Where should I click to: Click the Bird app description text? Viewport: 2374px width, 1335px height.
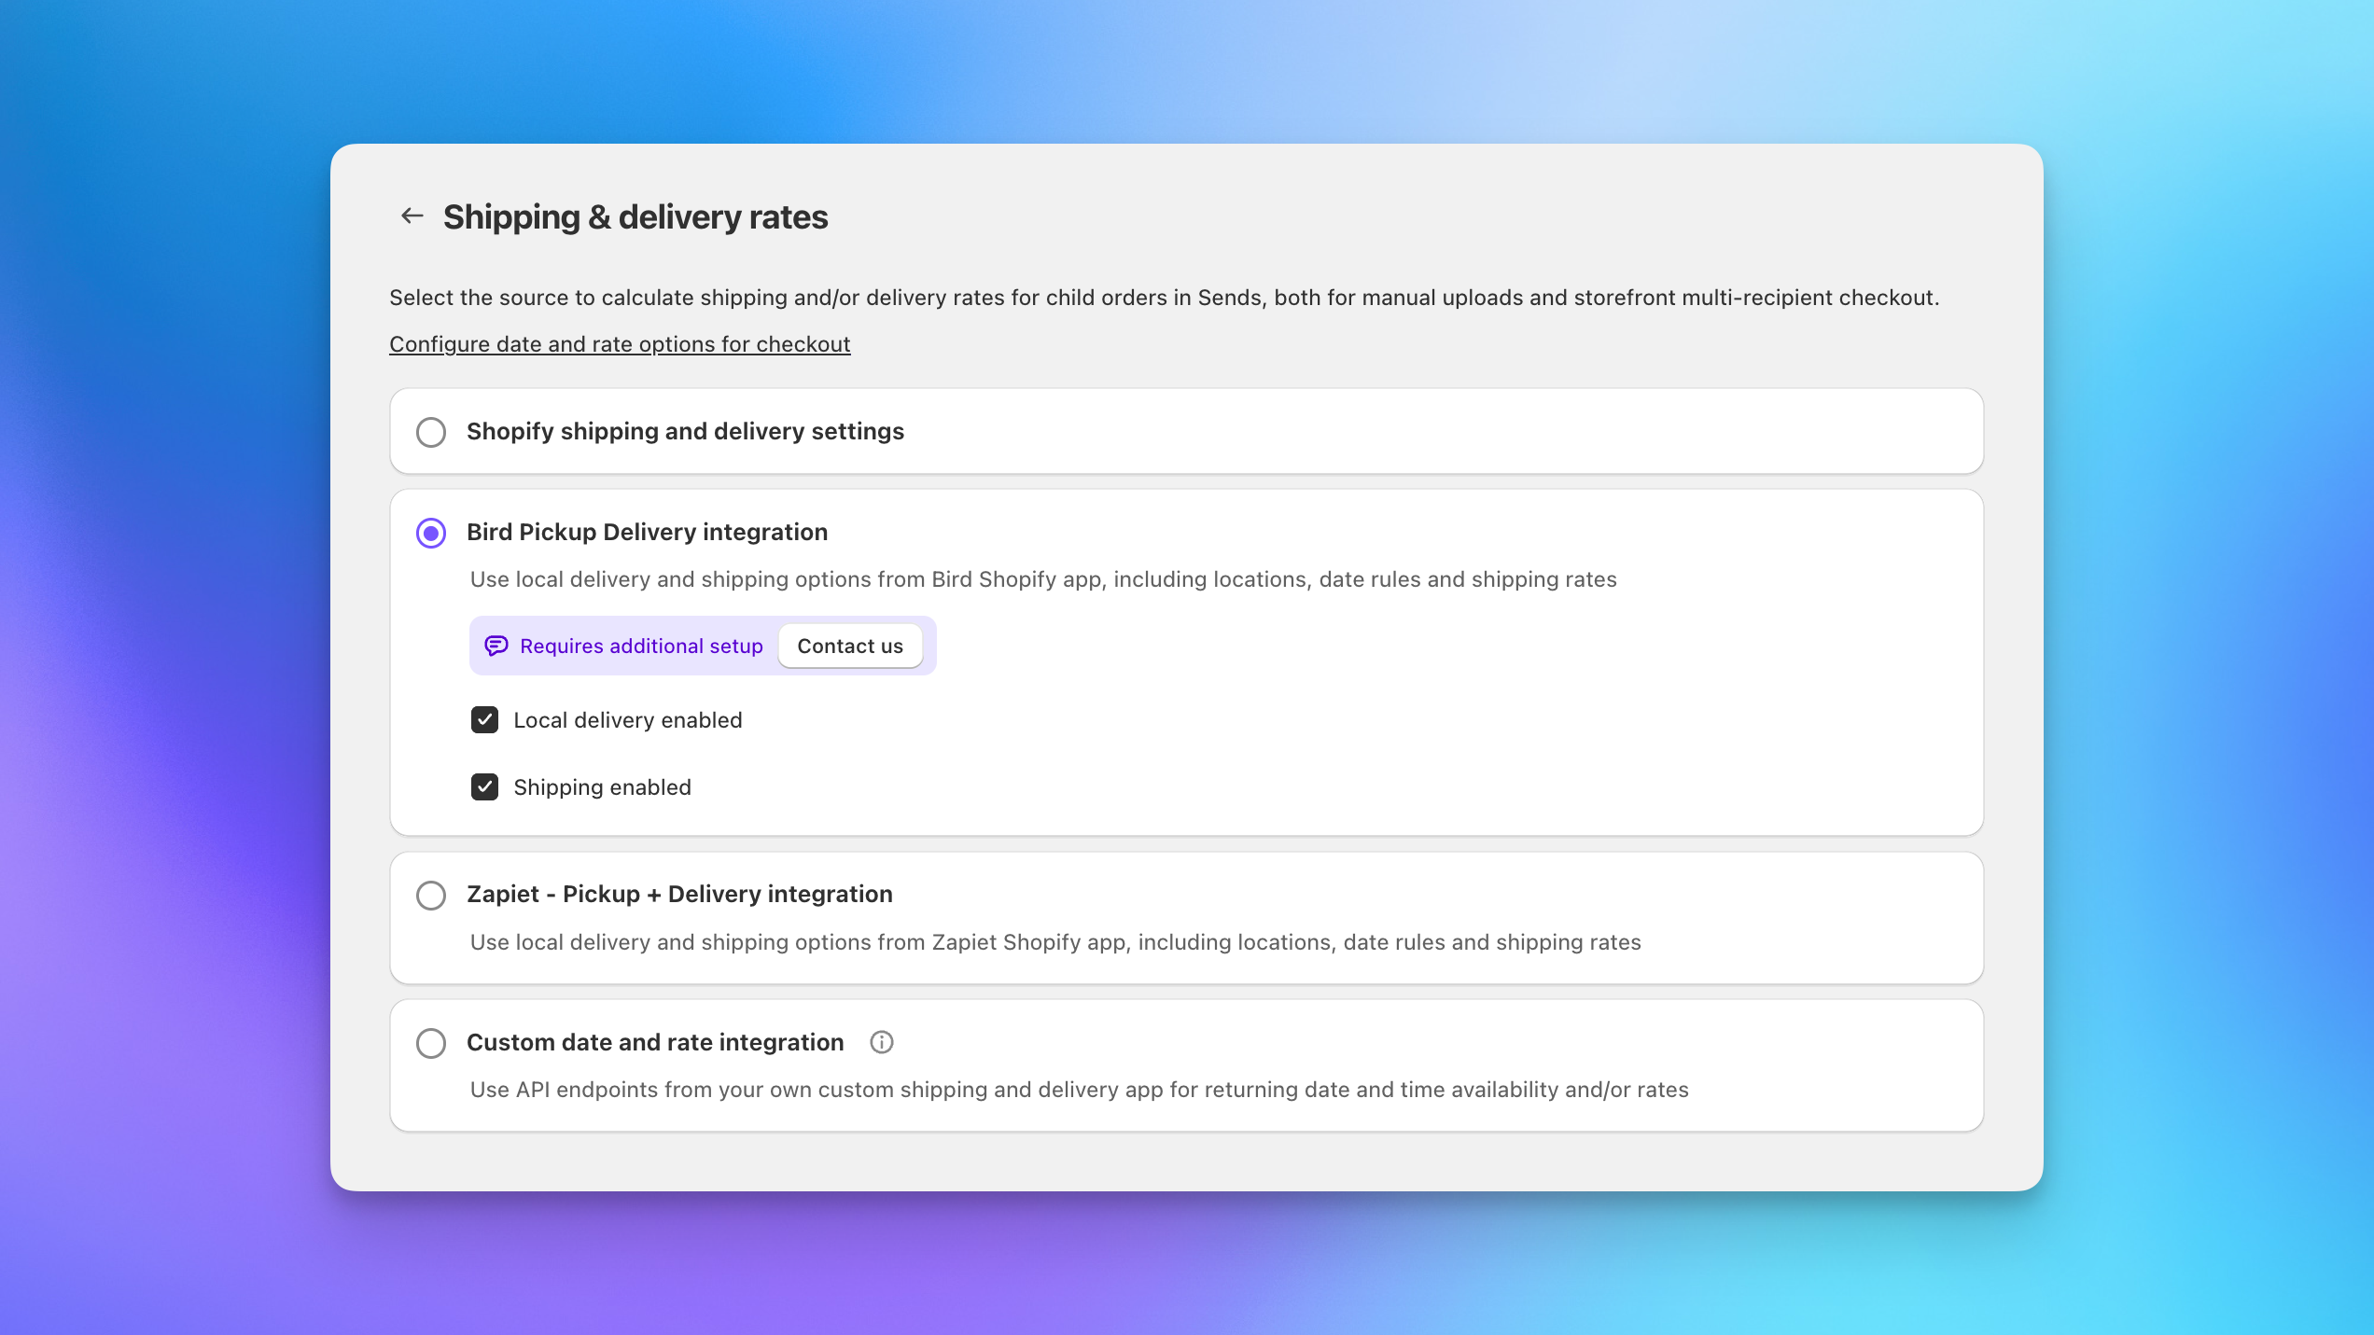pyautogui.click(x=1042, y=578)
